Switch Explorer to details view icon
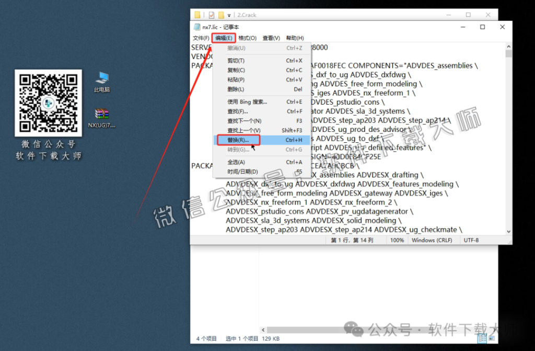The width and height of the screenshot is (535, 351). [x=481, y=338]
